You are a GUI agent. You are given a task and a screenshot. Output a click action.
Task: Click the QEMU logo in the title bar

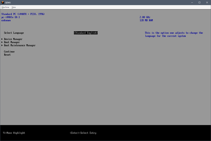(x=3, y=2)
